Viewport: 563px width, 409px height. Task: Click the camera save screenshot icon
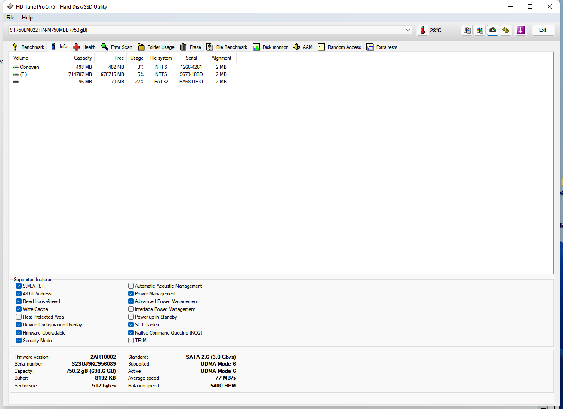[x=493, y=30]
